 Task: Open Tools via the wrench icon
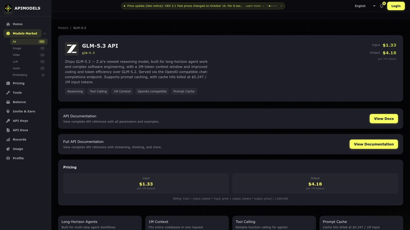point(8,93)
